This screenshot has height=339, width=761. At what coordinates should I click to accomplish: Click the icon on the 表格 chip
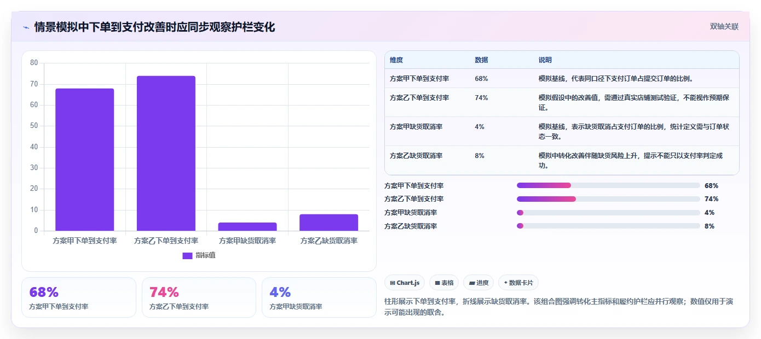tap(437, 283)
